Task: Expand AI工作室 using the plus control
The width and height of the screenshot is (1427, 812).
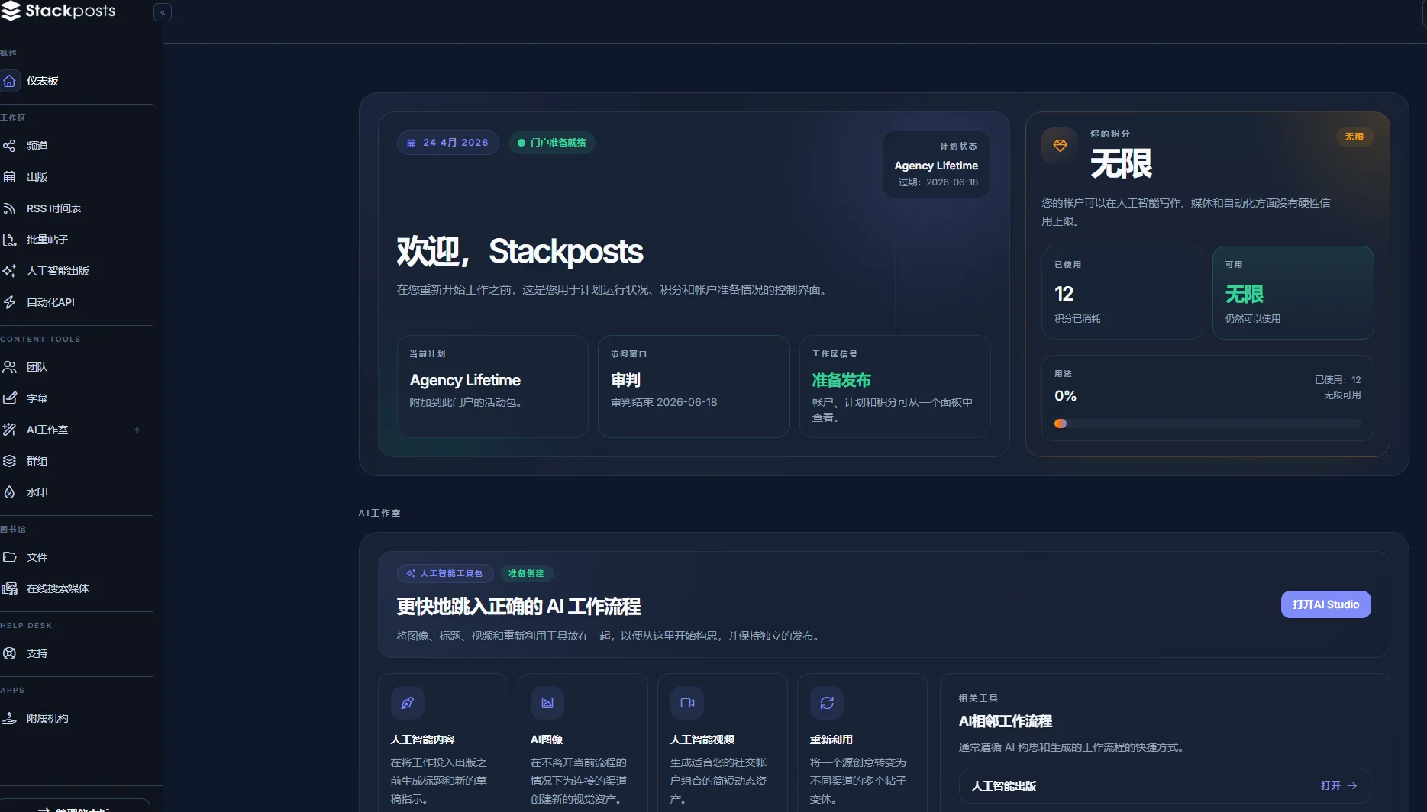Action: tap(137, 430)
